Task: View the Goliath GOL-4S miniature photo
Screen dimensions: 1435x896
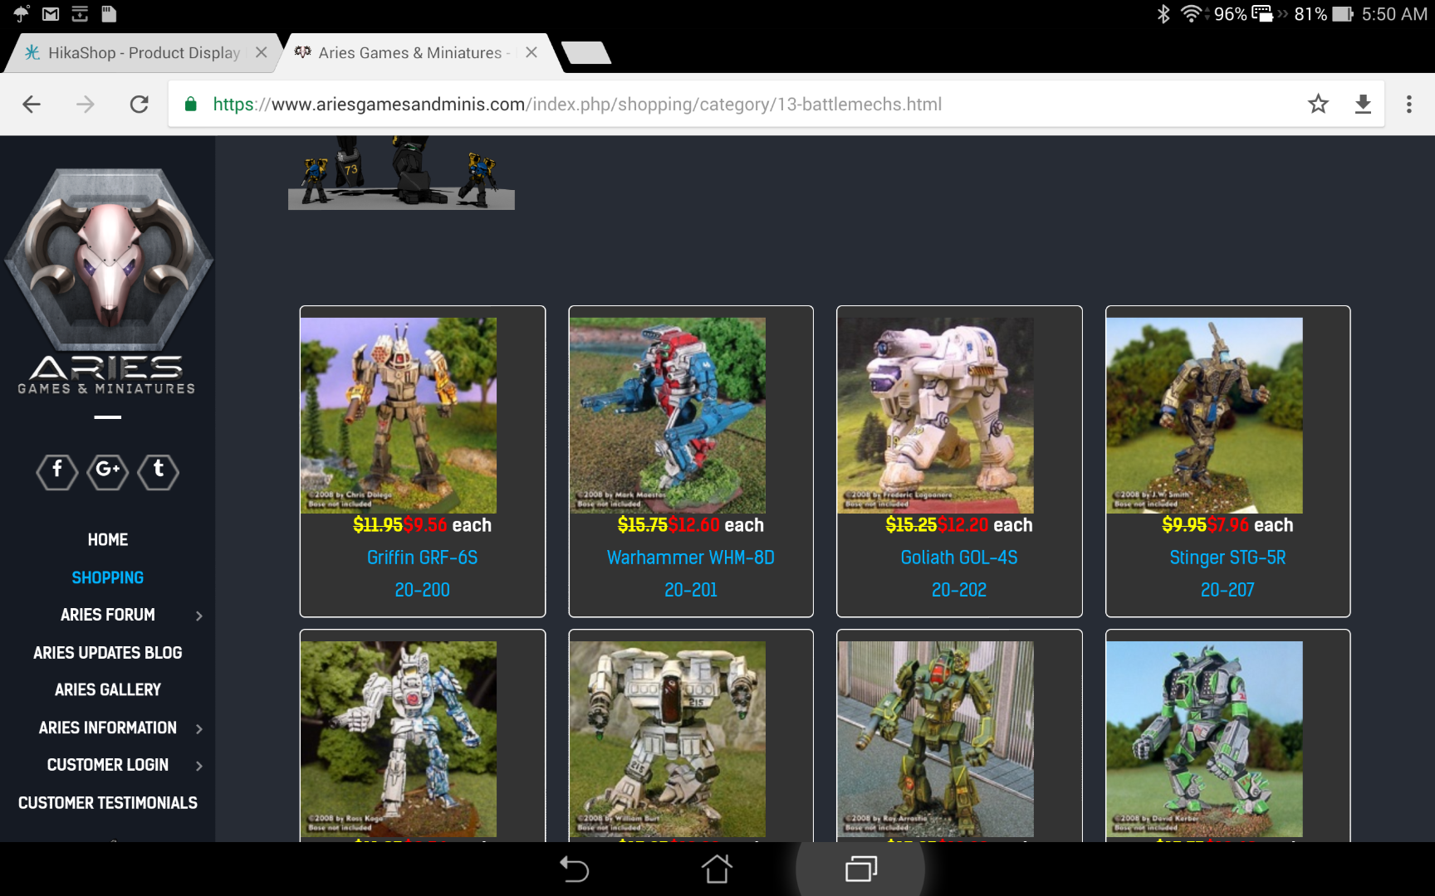Action: click(x=936, y=416)
